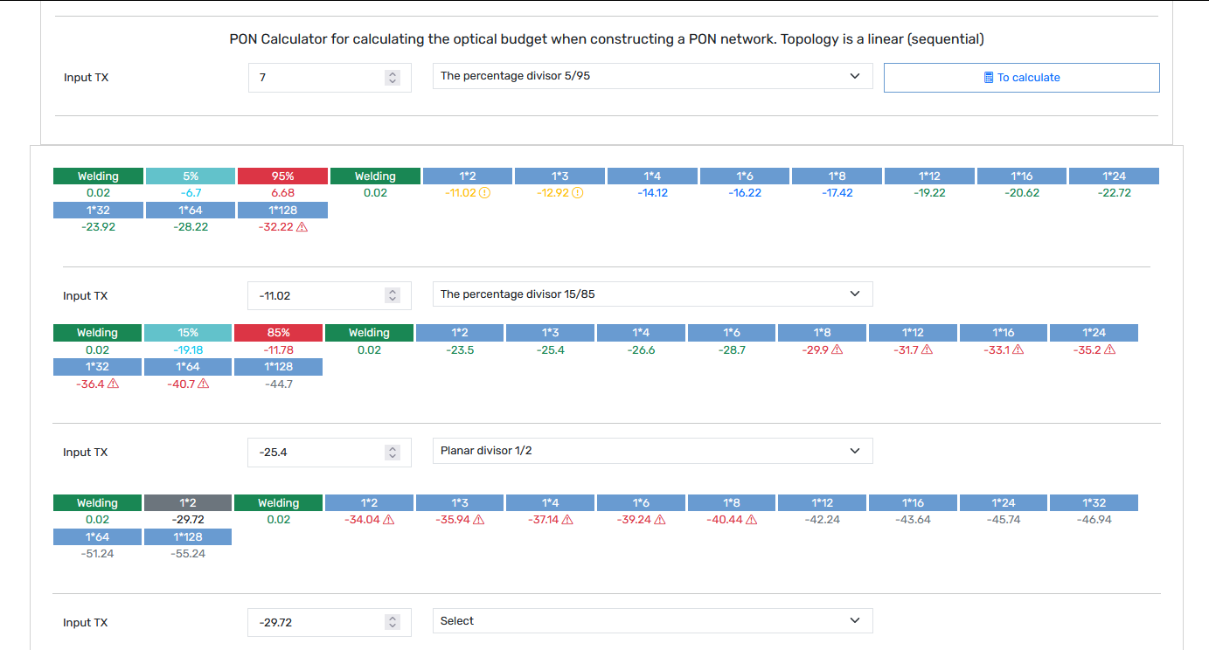Click info icon next to -12.92 value
1209x650 pixels.
click(x=577, y=193)
